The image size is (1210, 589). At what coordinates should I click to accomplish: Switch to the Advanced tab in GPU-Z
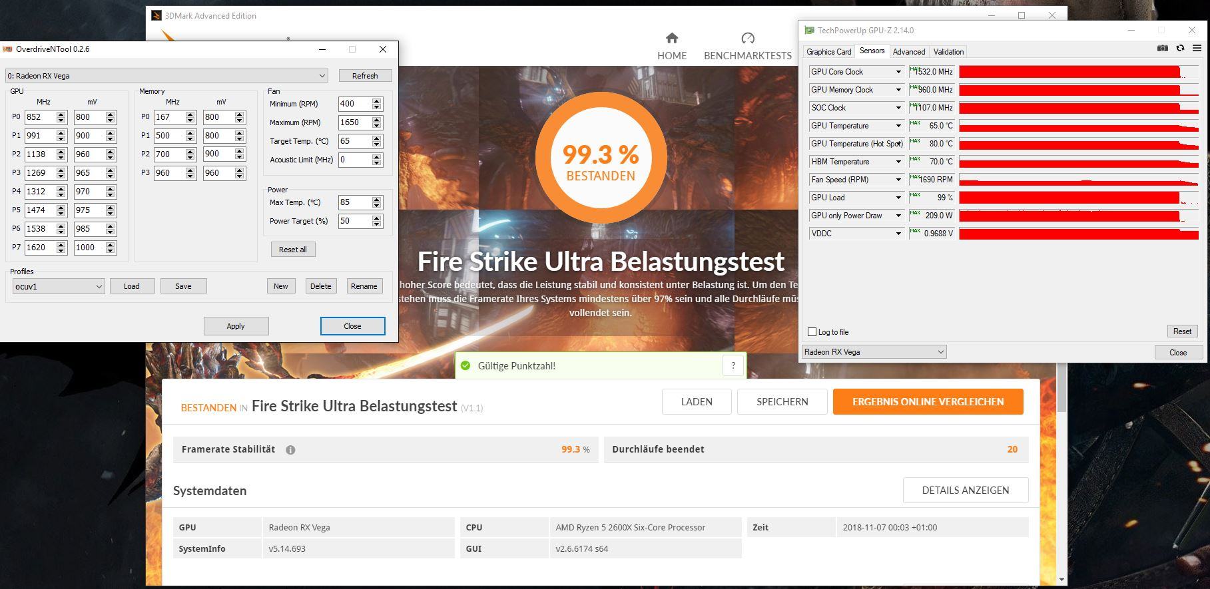[909, 52]
